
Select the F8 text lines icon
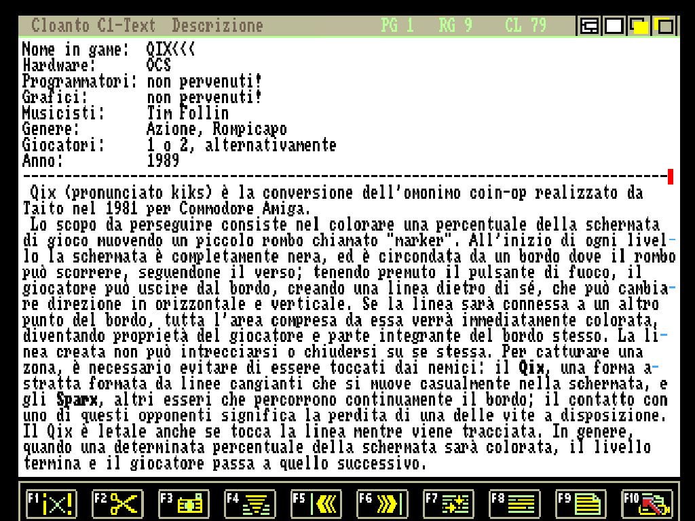coord(514,504)
